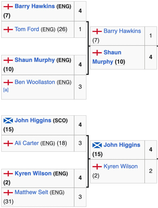This screenshot has height=208, width=158.
Task: Open the Ben Woollaston player link
Action: pyautogui.click(x=35, y=82)
